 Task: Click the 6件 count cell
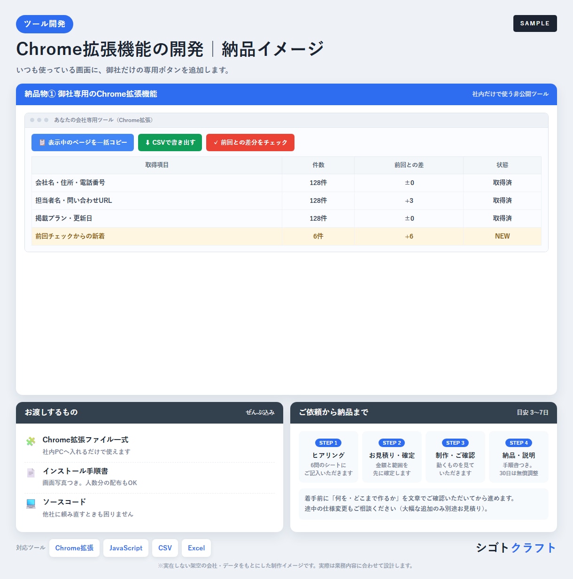318,236
